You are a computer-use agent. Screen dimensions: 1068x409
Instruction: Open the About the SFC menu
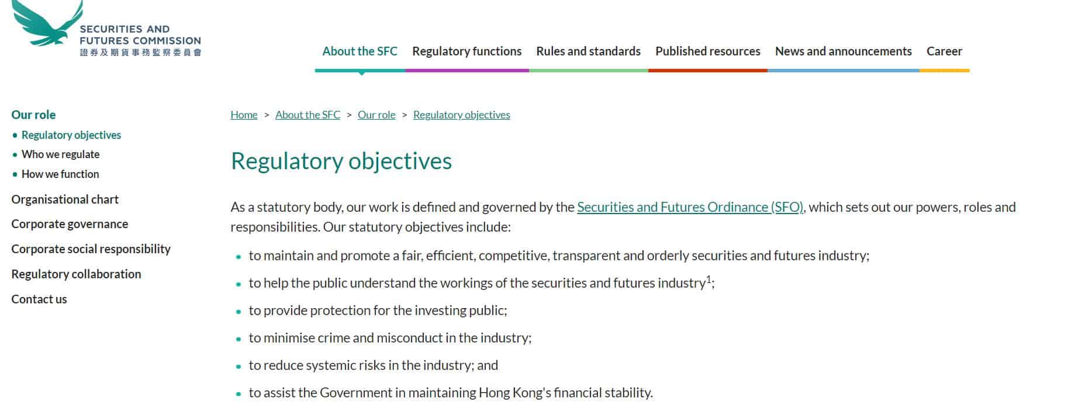point(360,51)
